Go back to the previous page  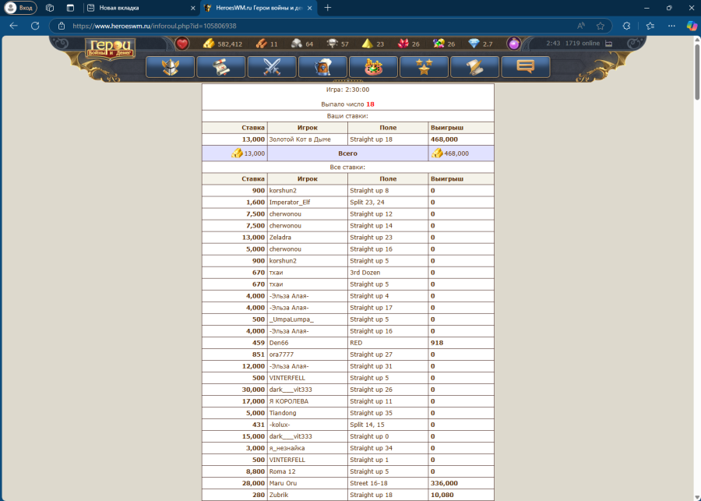pos(13,26)
